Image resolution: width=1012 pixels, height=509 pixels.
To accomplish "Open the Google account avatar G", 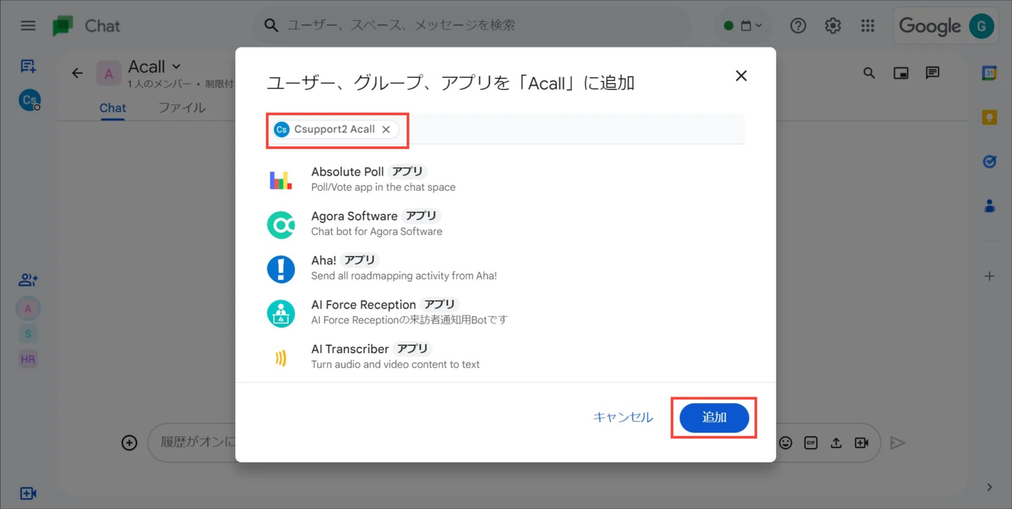I will 981,26.
